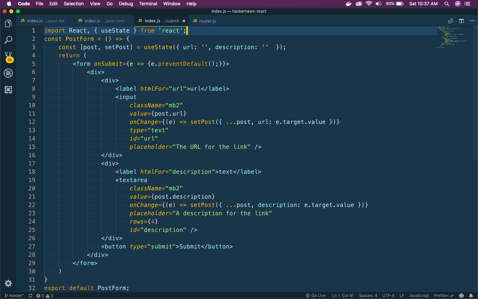The width and height of the screenshot is (478, 299).
Task: Open the notifications bell in the status bar
Action: [471, 296]
